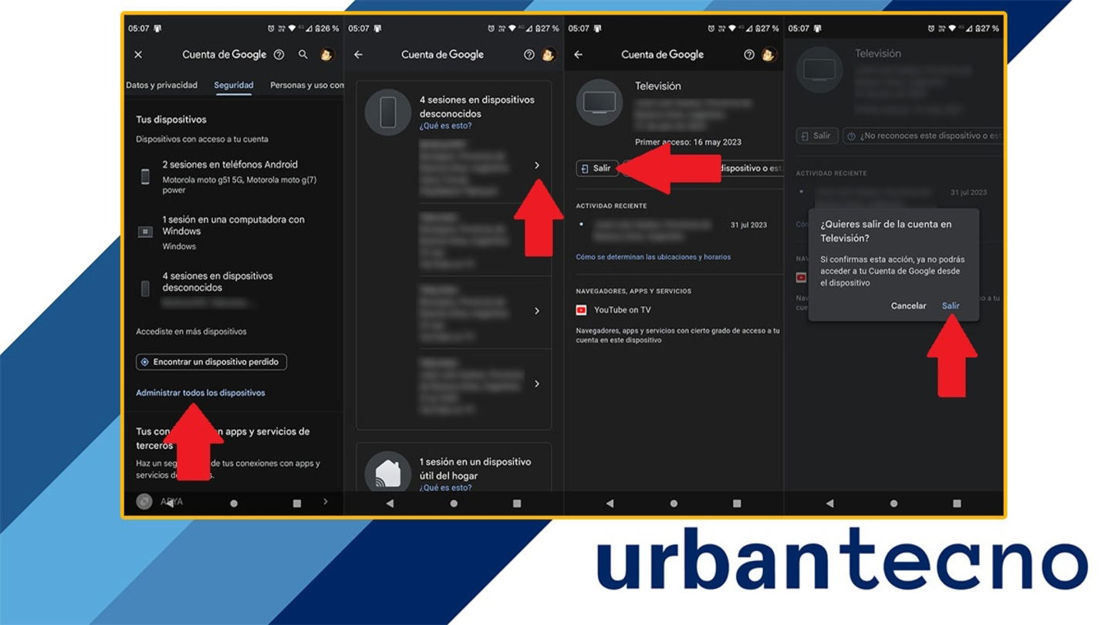Tap recents square on Seguridad screen
Viewport: 1111px width, 625px height.
[297, 503]
